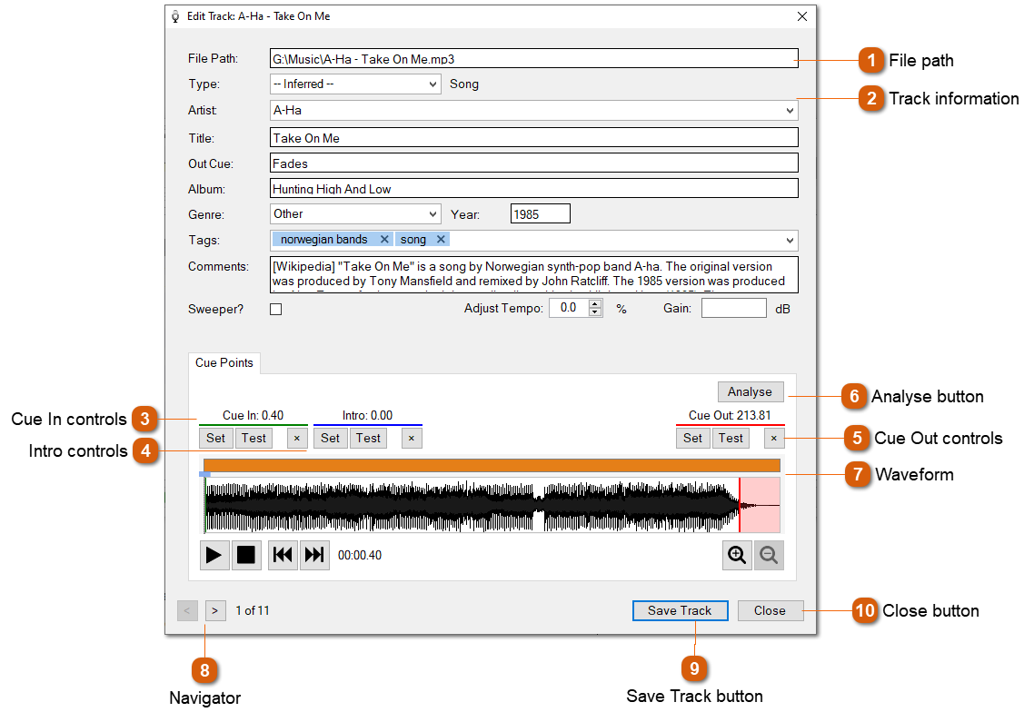Remove the 'song' tag
Screen dimensions: 1034x722
click(442, 239)
